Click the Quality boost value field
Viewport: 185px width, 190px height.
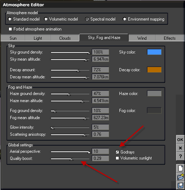pyautogui.click(x=100, y=158)
